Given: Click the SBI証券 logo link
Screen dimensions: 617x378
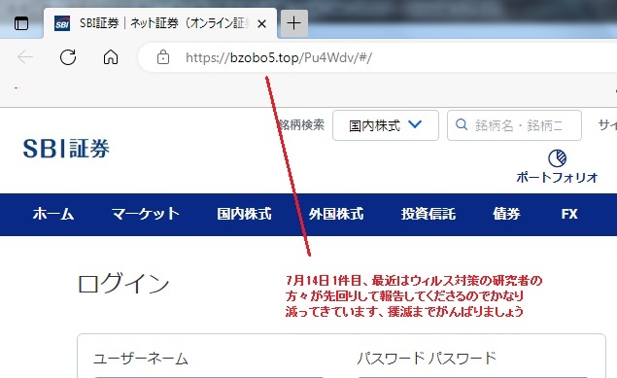Looking at the screenshot, I should pos(66,149).
